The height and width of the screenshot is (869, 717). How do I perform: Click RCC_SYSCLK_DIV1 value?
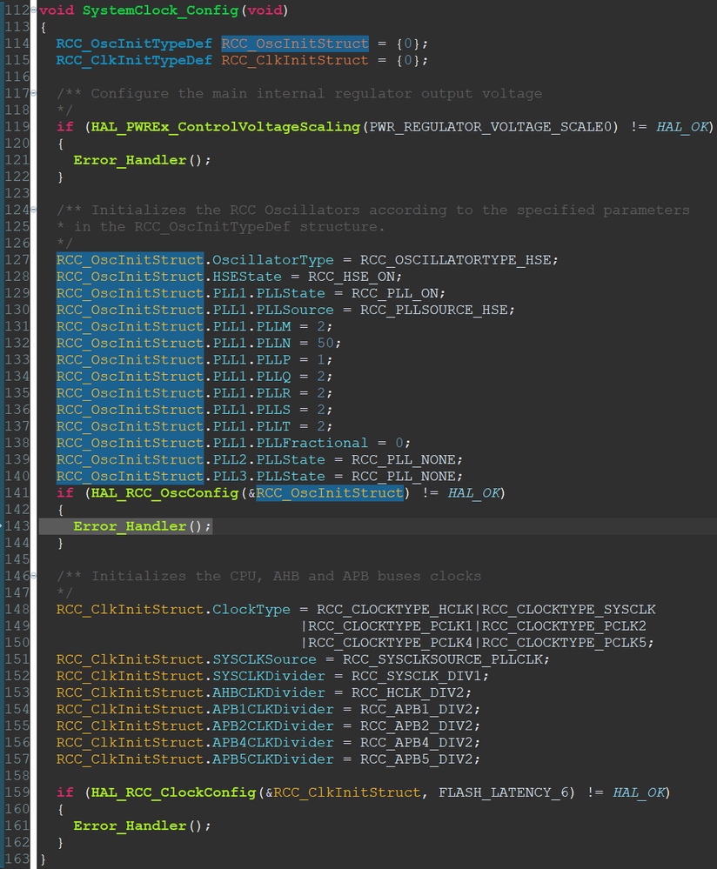click(417, 676)
